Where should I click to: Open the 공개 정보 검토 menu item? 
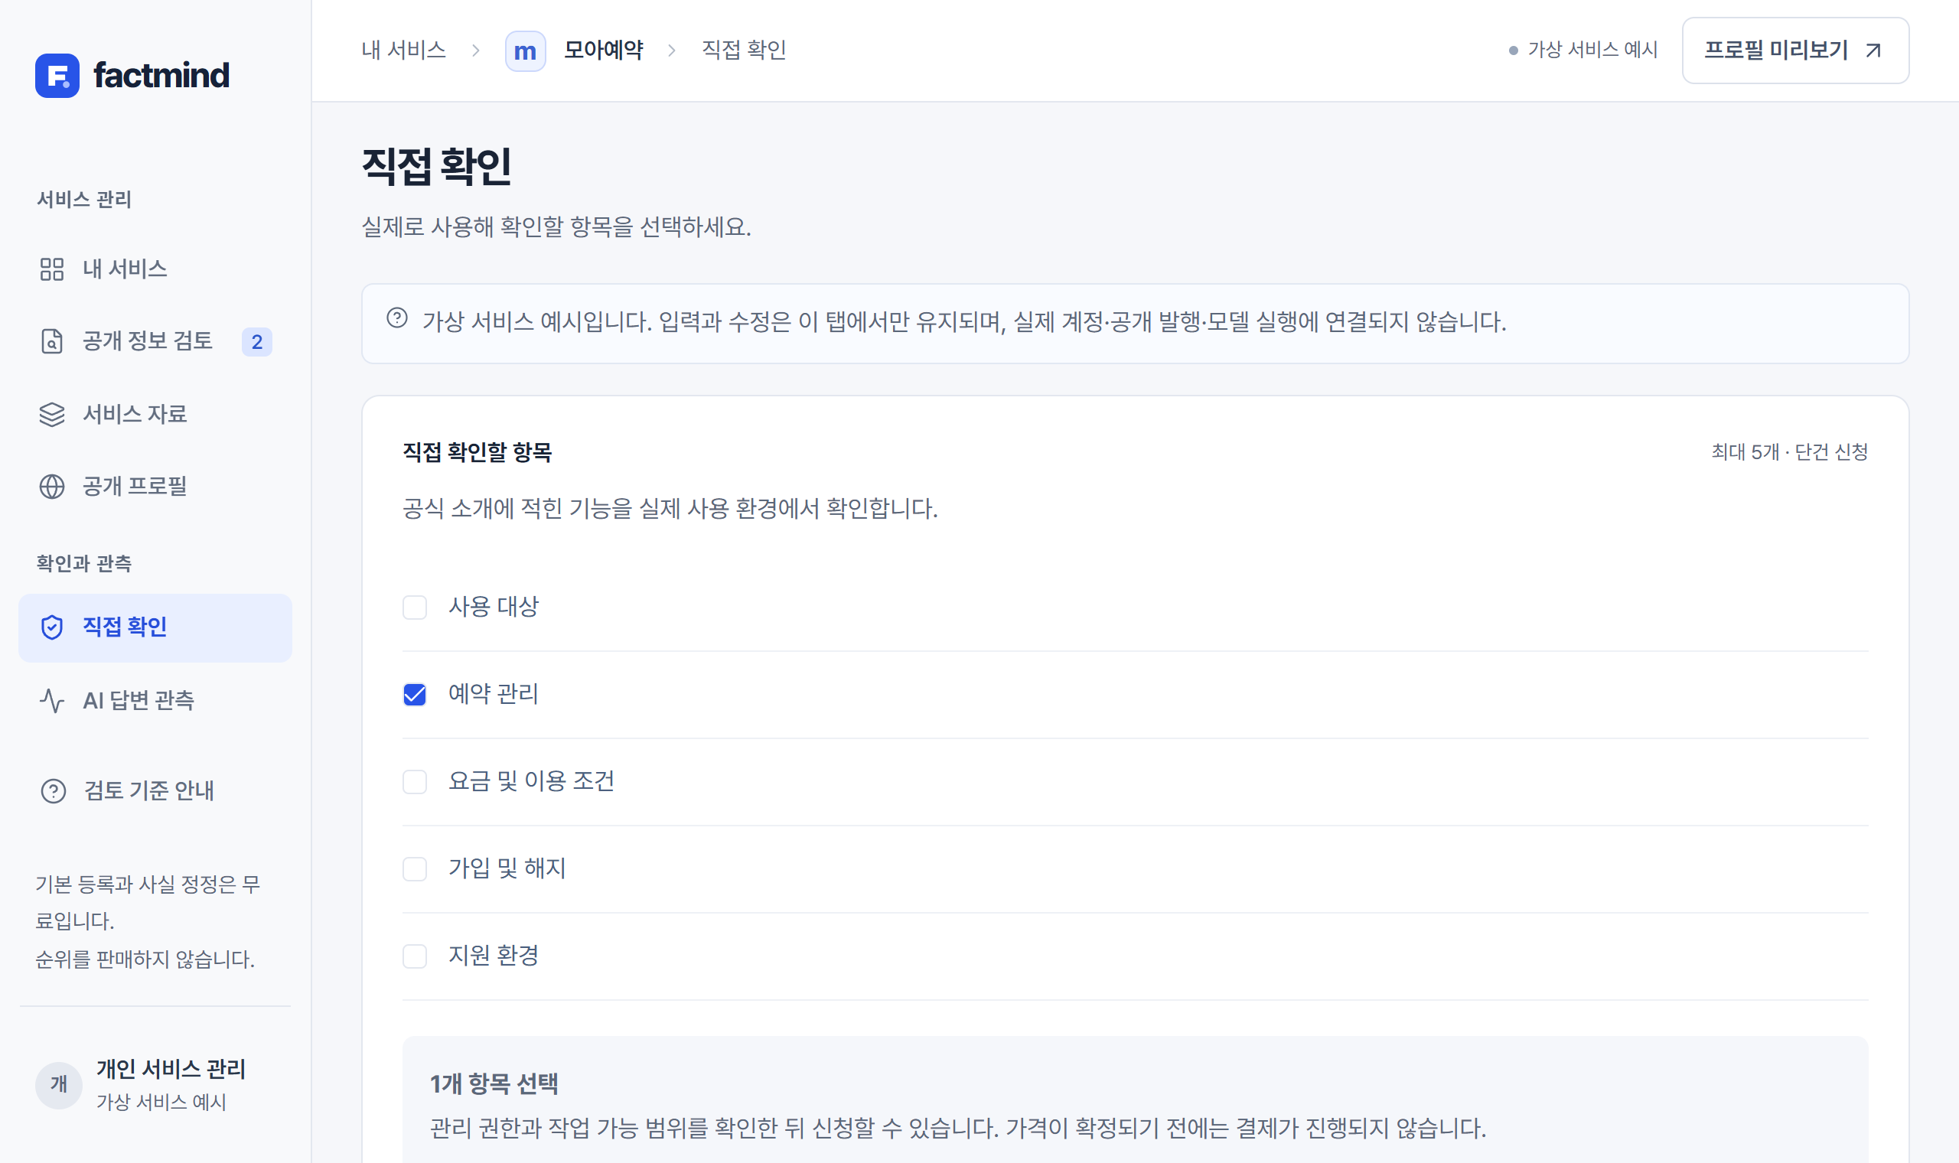(155, 342)
